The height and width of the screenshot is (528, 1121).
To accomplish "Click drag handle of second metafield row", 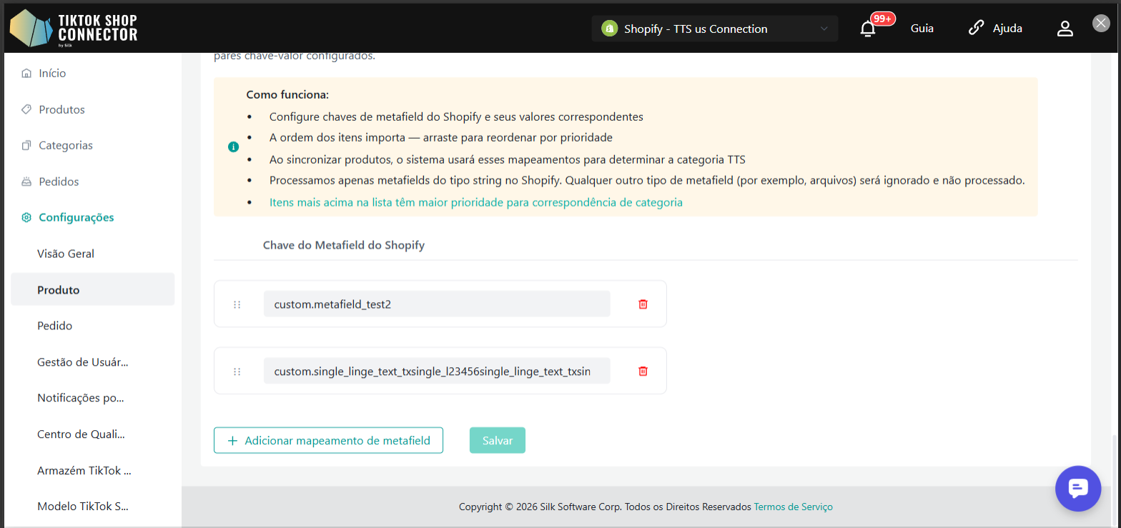I will [x=237, y=372].
